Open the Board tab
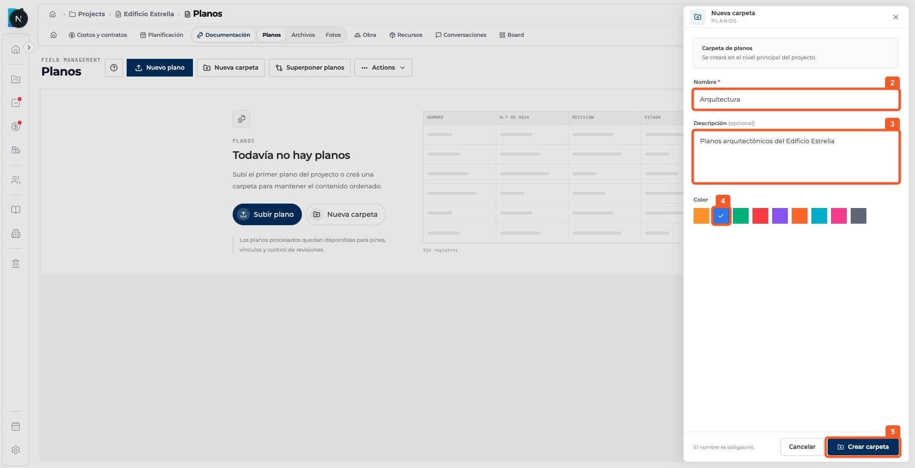 click(511, 35)
